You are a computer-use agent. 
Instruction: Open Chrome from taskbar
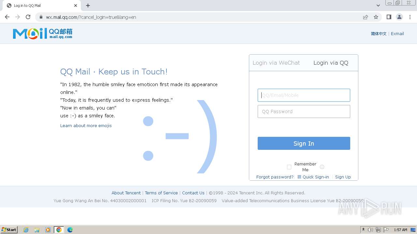[59, 230]
